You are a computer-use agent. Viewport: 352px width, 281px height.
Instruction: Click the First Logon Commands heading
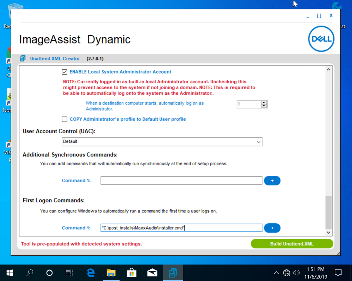(54, 200)
